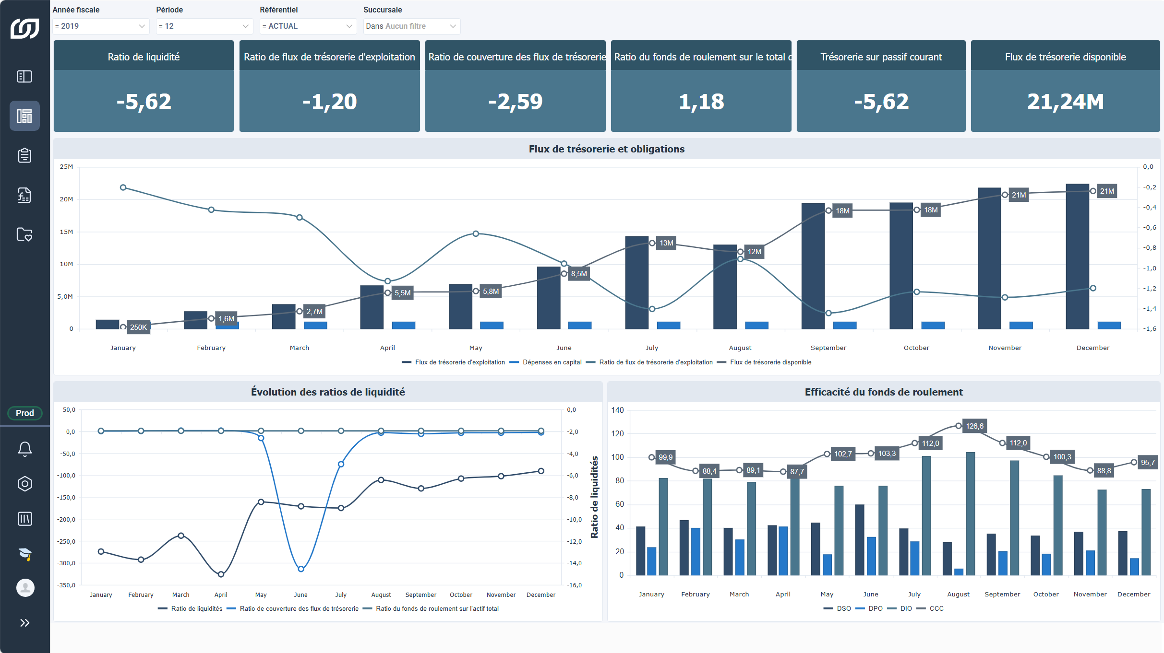This screenshot has height=653, width=1164.
Task: Toggle Ratio de liquidités legend series
Action: (x=190, y=608)
